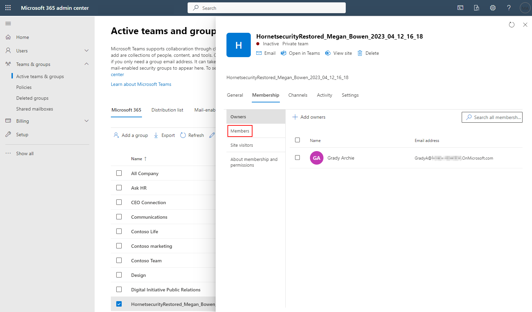Click the Users person icon
Image resolution: width=532 pixels, height=312 pixels.
point(8,51)
